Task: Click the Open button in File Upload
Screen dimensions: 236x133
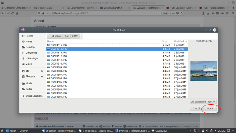Action: tap(210, 108)
